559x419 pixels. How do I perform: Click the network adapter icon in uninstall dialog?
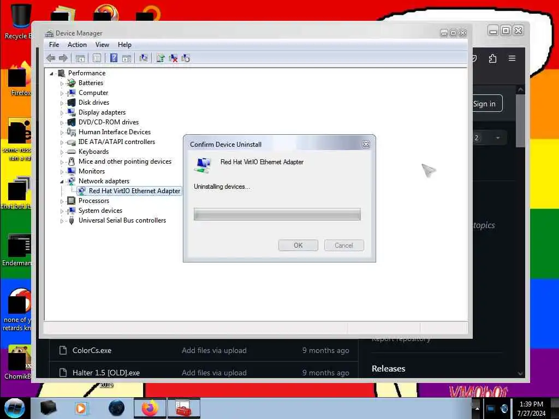203,165
